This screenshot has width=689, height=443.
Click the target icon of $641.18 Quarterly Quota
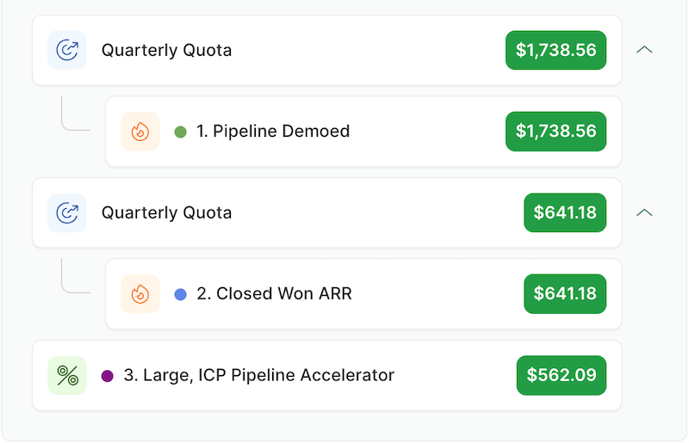pyautogui.click(x=67, y=213)
